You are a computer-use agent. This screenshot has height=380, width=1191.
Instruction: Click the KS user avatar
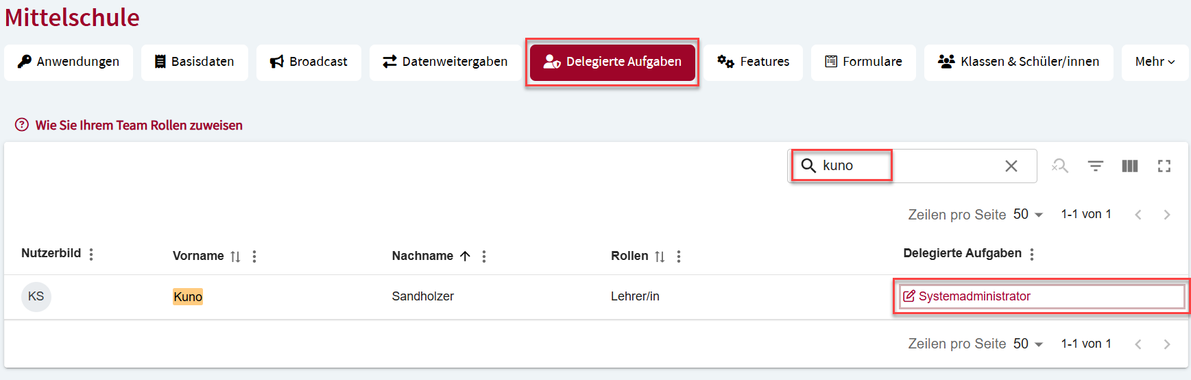(x=36, y=296)
